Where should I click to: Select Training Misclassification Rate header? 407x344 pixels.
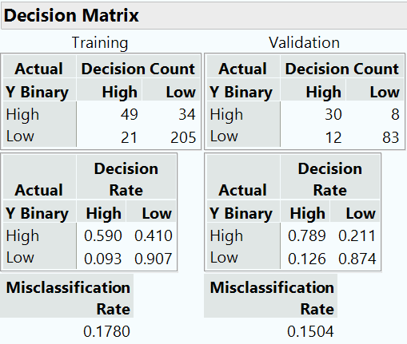click(68, 299)
